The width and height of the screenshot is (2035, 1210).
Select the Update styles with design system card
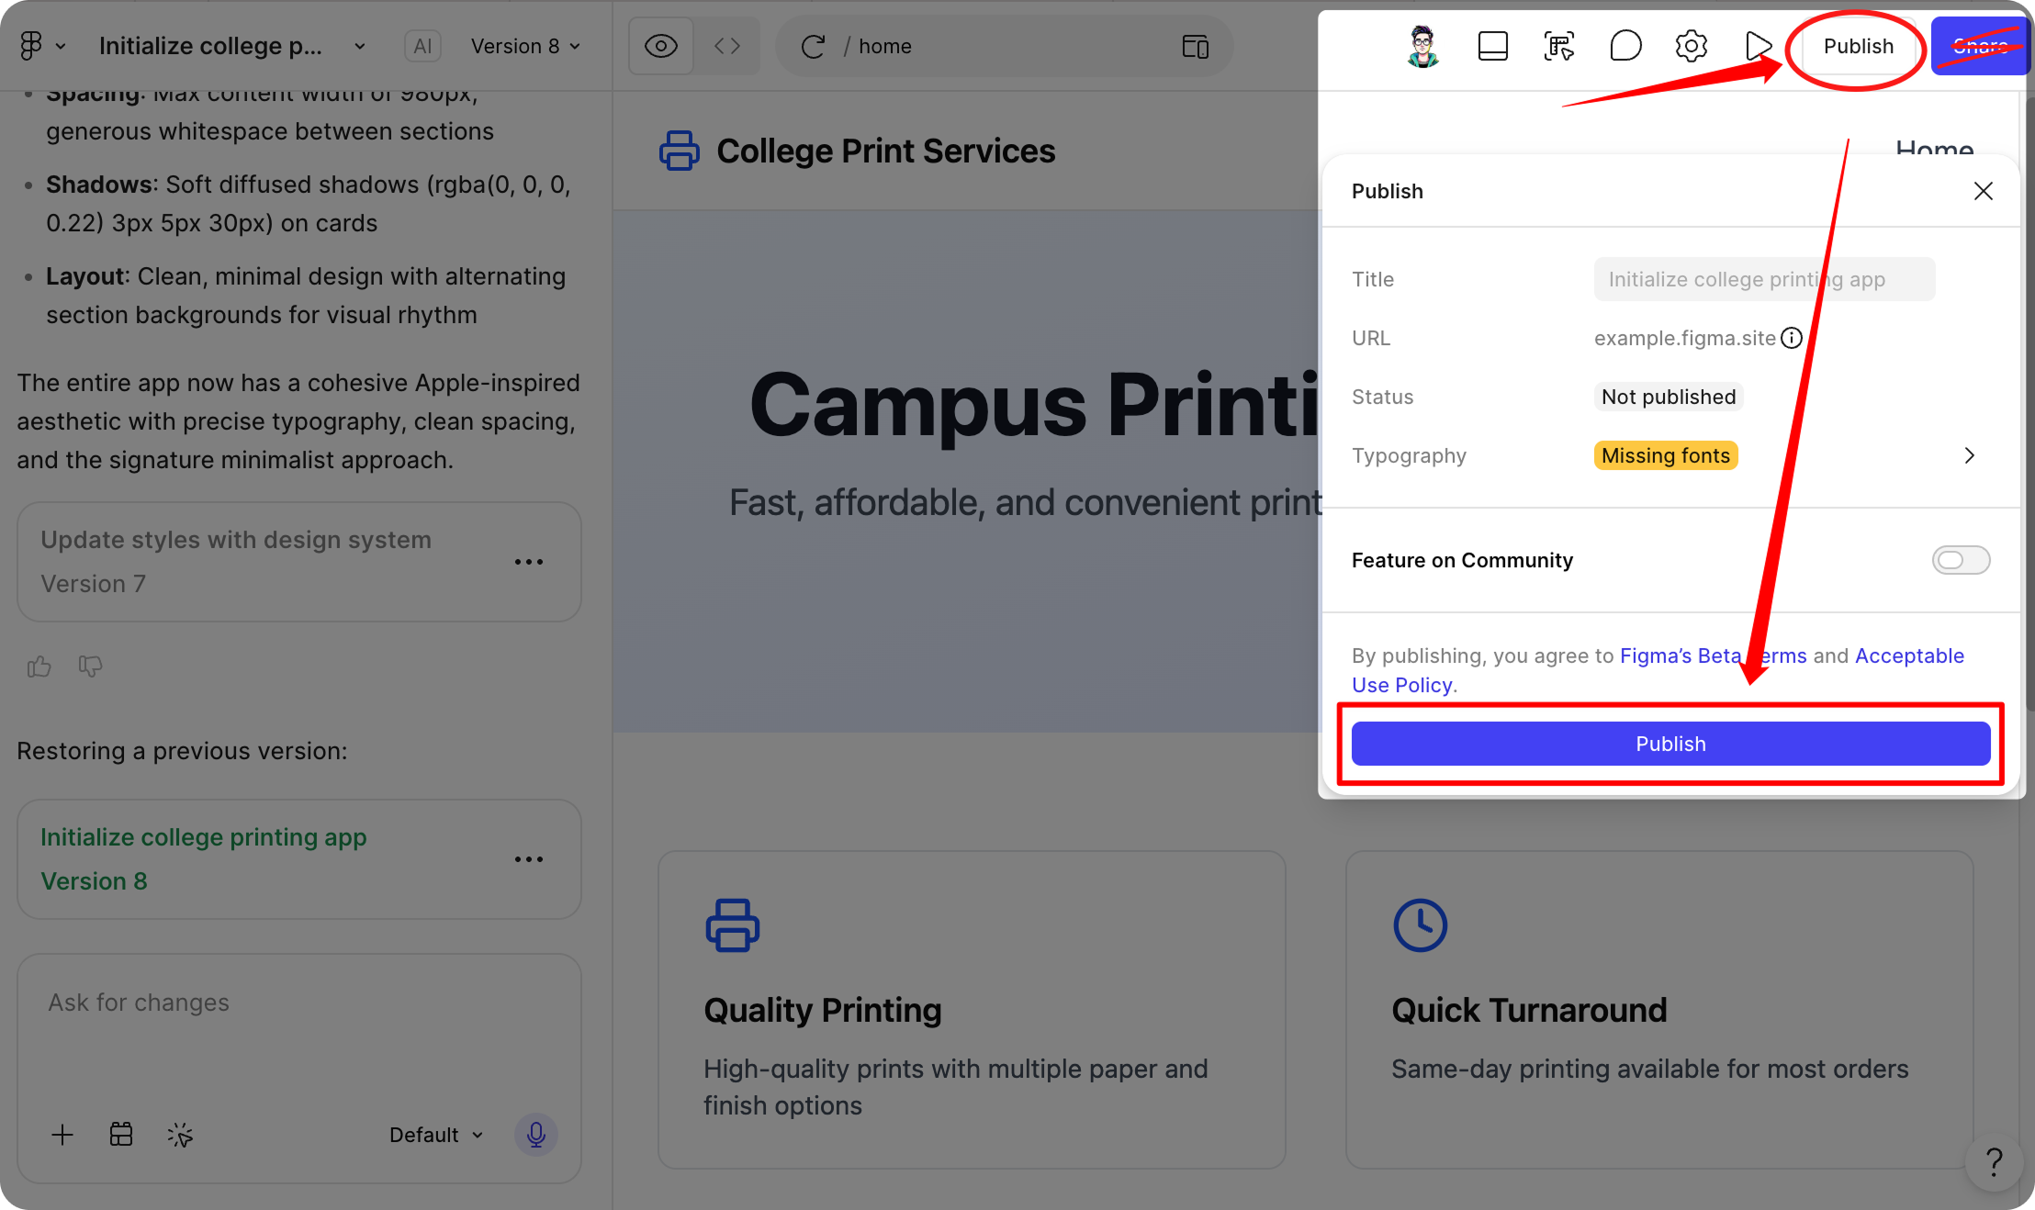click(x=299, y=562)
